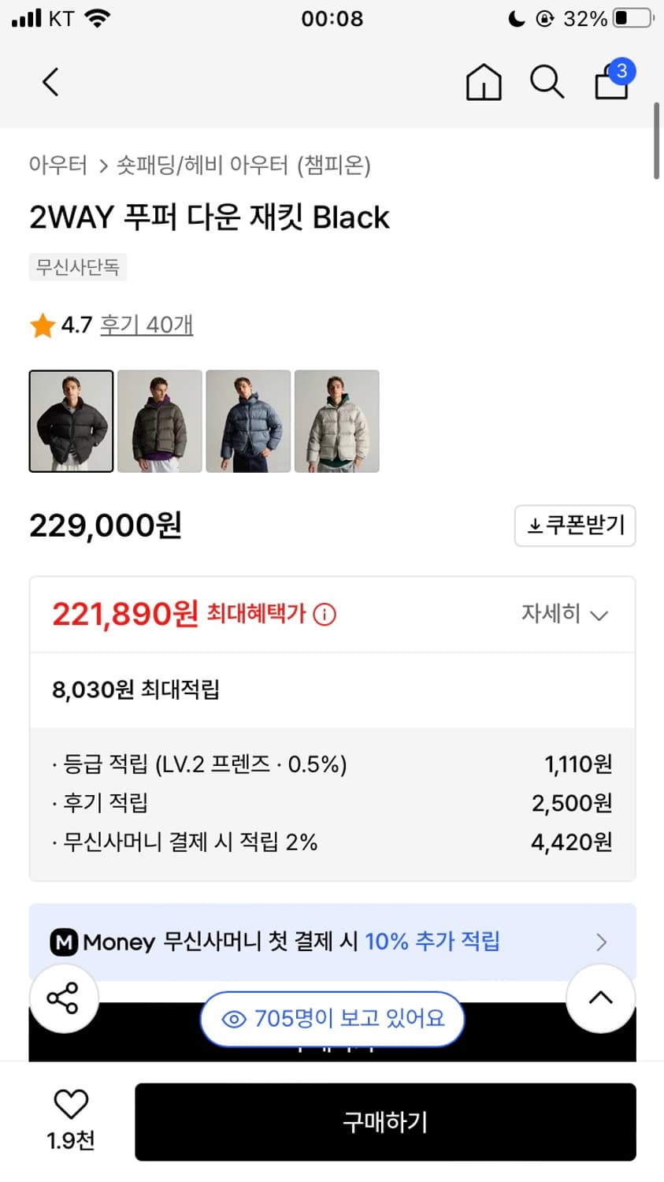
Task: Tap the share icon button
Action: coord(63,998)
